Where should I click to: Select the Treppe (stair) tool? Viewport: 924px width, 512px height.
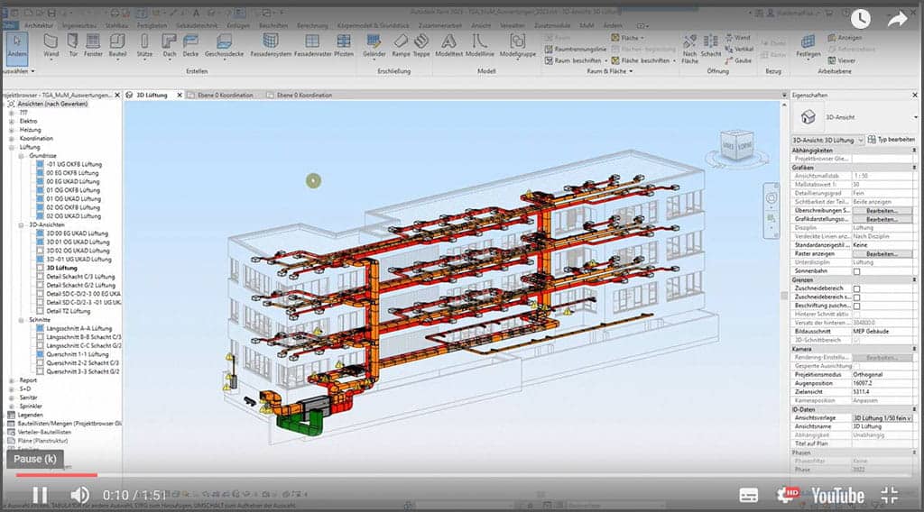coord(421,45)
